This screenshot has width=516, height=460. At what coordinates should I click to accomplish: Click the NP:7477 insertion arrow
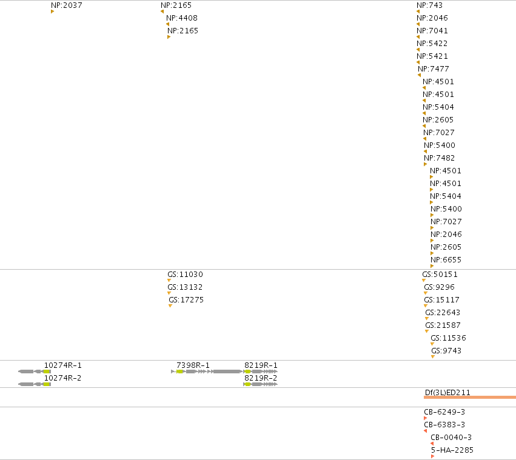point(419,75)
